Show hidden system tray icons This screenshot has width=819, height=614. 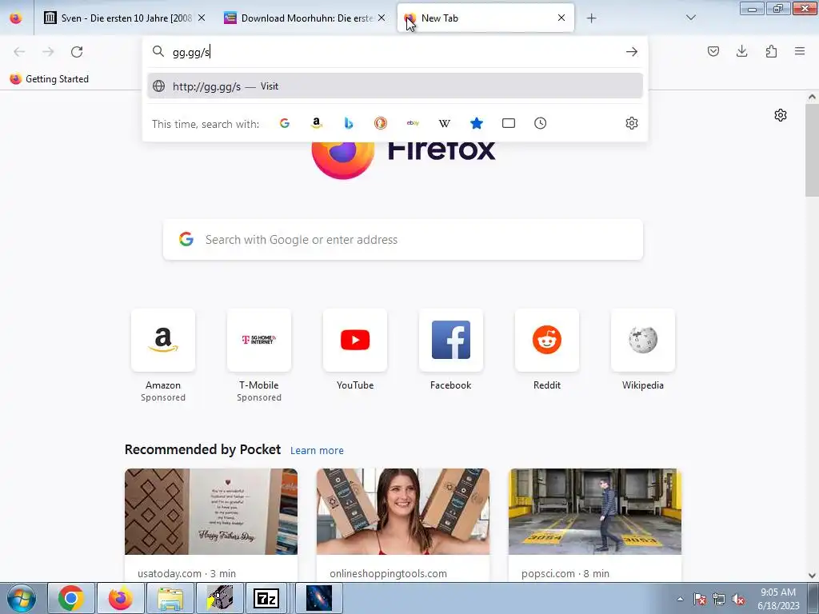[680, 599]
